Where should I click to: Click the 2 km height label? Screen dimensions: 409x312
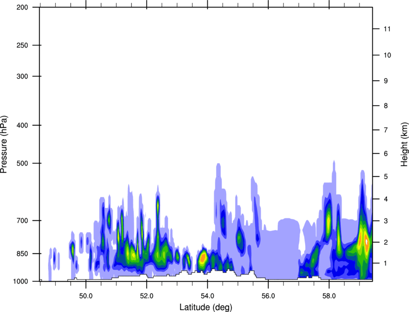[x=386, y=242]
